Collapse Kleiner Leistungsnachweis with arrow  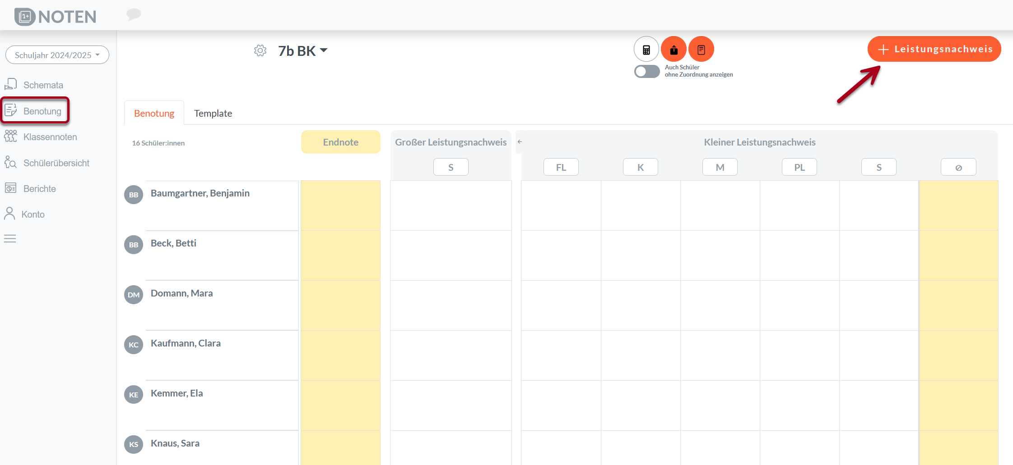point(520,142)
